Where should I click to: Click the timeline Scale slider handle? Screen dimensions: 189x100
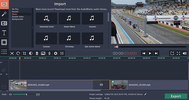27,95
